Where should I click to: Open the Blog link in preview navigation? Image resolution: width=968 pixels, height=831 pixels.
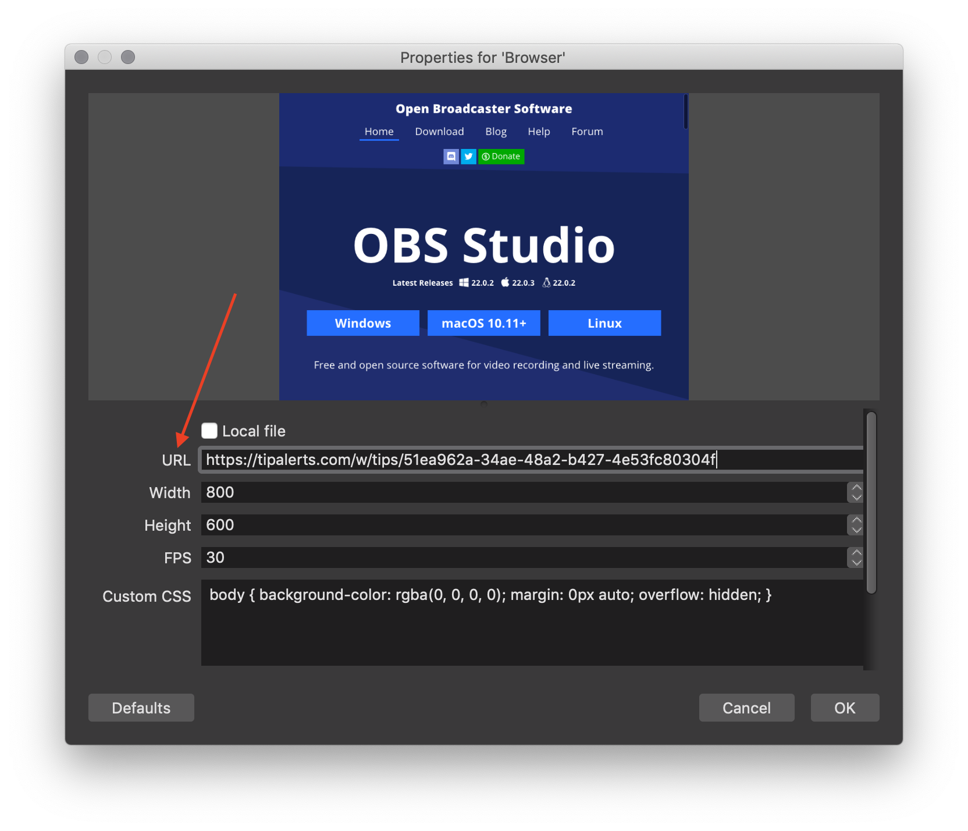coord(496,132)
